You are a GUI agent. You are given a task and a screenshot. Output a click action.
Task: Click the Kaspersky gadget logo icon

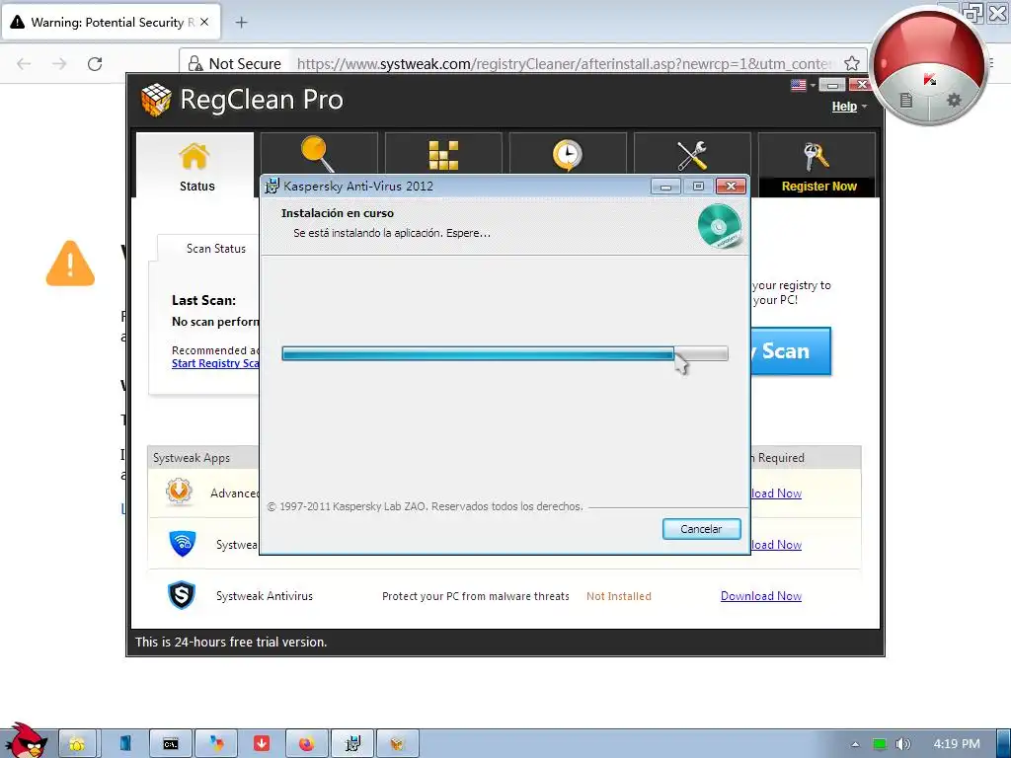coord(929,80)
